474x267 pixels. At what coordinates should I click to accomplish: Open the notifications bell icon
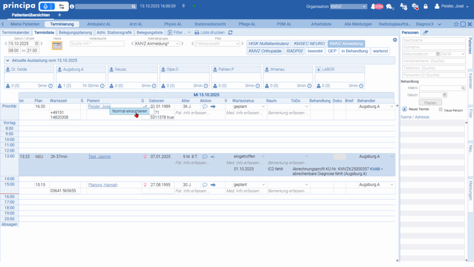[374, 6]
